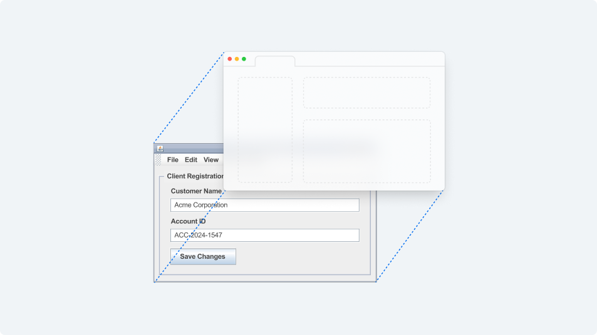Click the tall left dashed sidebar placeholder
Image resolution: width=597 pixels, height=335 pixels.
265,130
